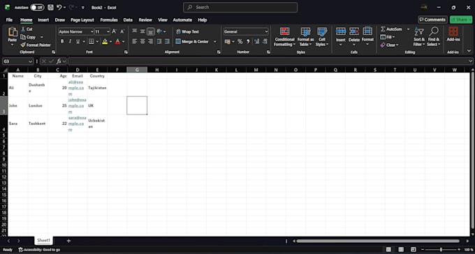Set Middle Align vertical alignment
The image size is (475, 254).
click(x=142, y=31)
